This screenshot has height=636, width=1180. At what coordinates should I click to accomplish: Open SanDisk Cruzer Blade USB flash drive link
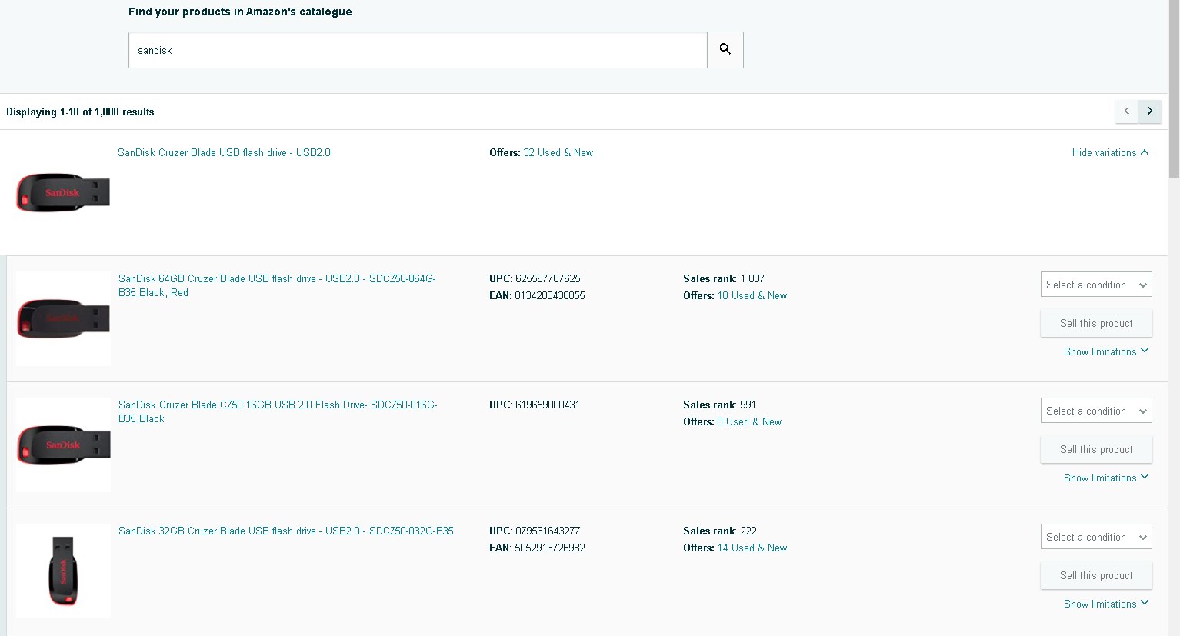click(x=224, y=152)
